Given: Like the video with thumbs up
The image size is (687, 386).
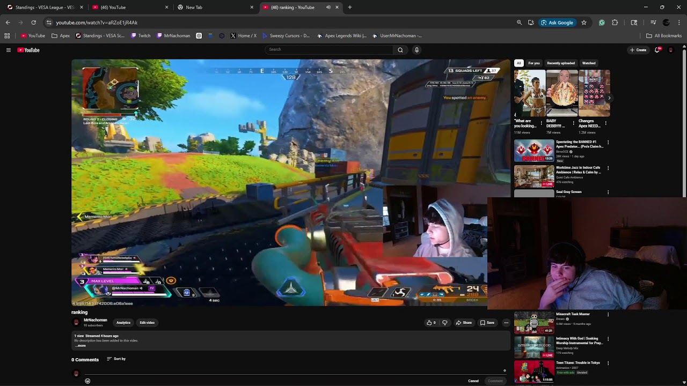Looking at the screenshot, I should pyautogui.click(x=431, y=323).
